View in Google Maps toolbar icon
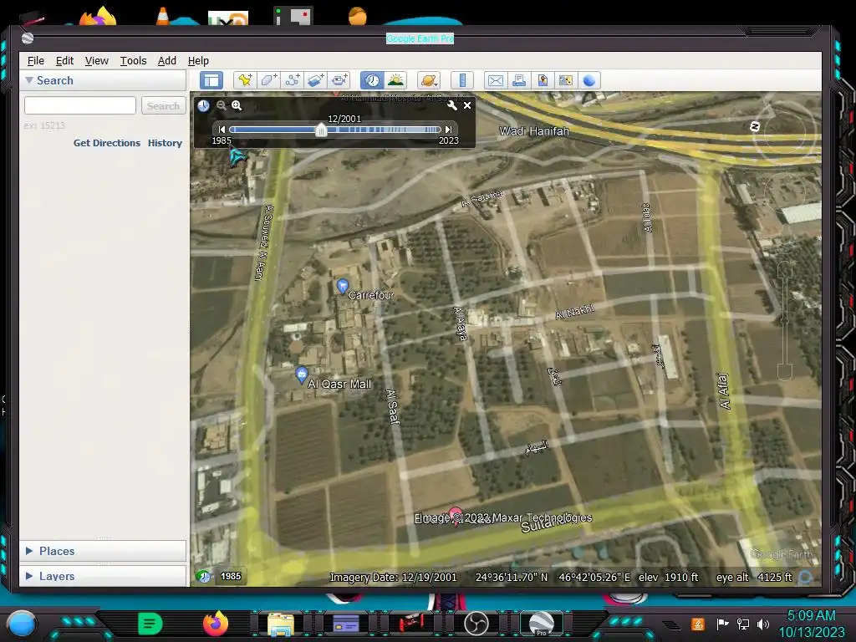856x642 pixels. pos(566,80)
